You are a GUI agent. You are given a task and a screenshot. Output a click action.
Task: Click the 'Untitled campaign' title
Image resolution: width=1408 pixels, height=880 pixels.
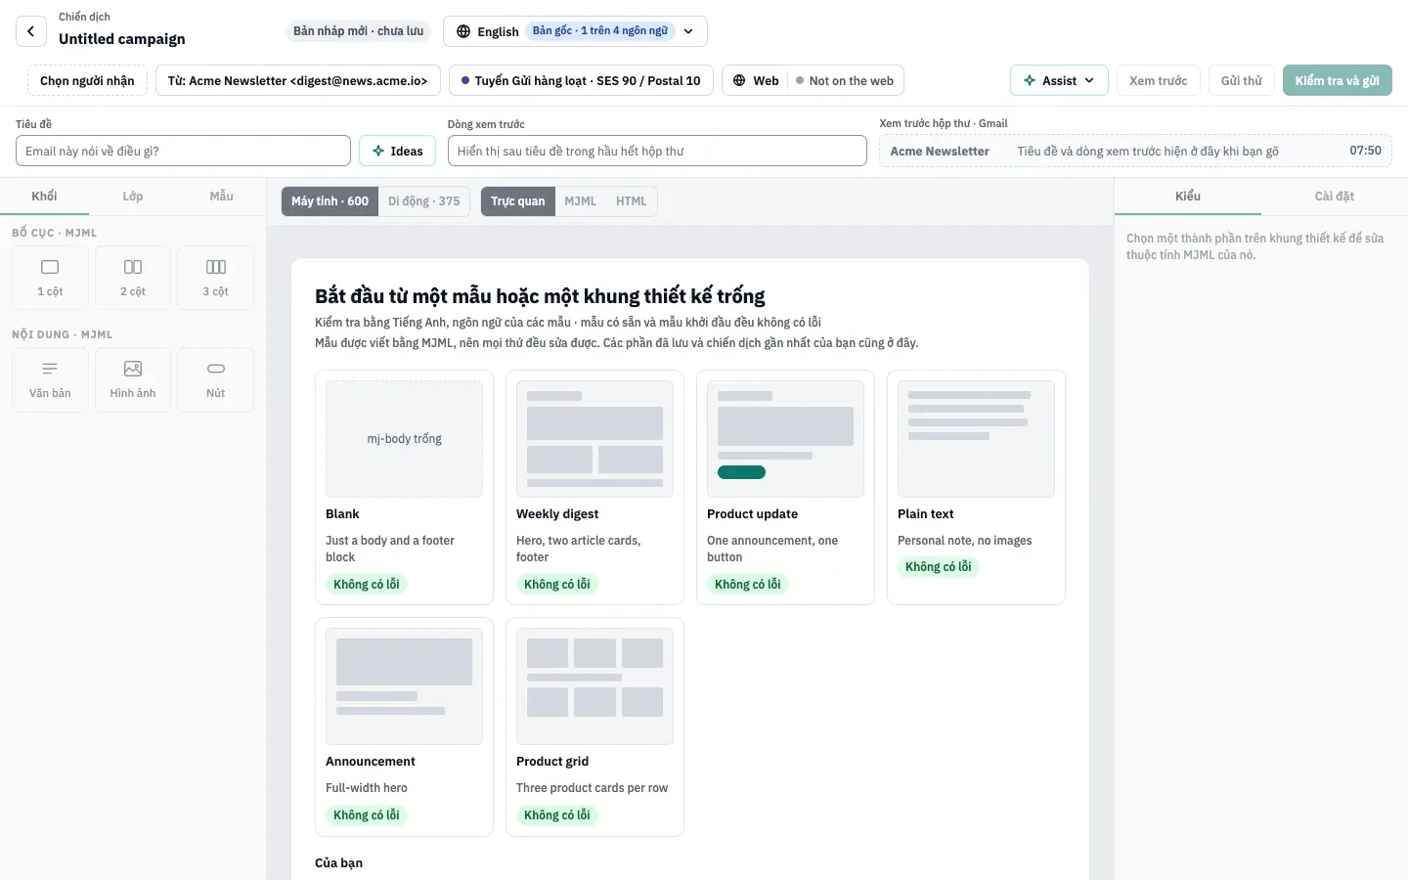tap(122, 39)
